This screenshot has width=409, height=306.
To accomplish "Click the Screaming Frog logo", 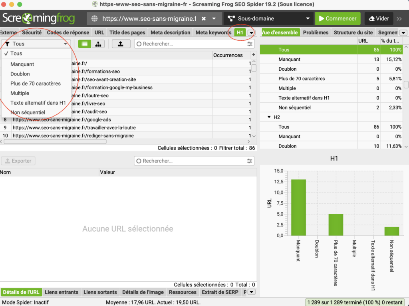I will click(38, 18).
